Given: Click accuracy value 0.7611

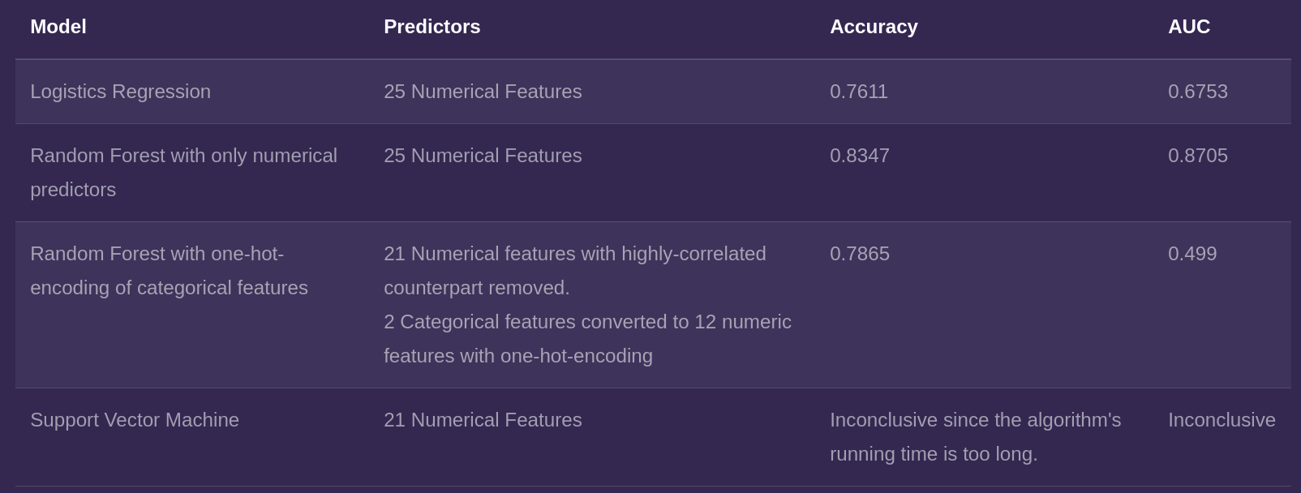Looking at the screenshot, I should coord(859,92).
